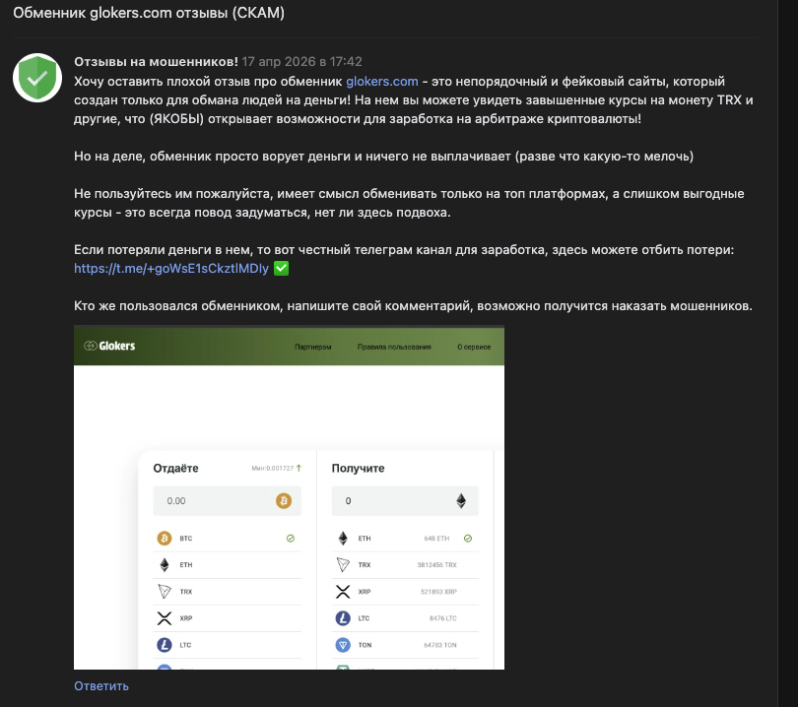
Task: Open the Правила пользования menu item
Action: point(394,347)
